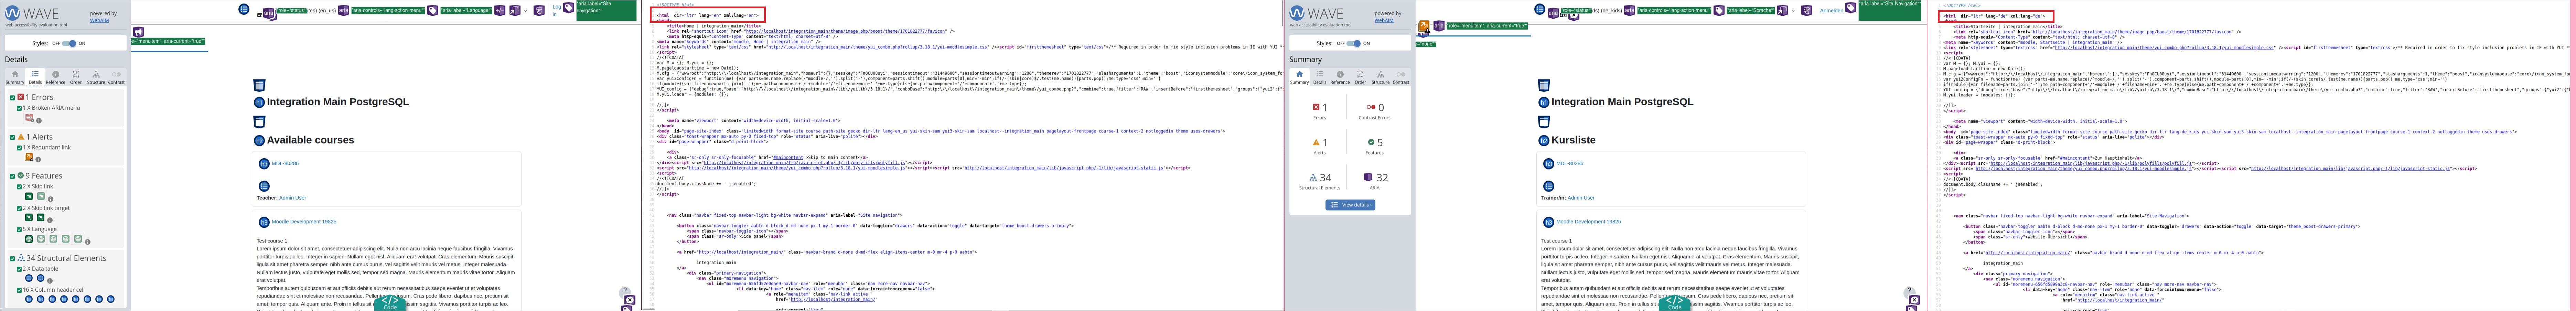Screen dimensions: 2576x311
Task: Click the heading icon beside left 'Integration Main PostgreSQL'
Action: [259, 102]
